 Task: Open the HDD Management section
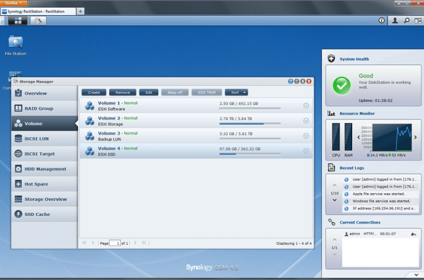pyautogui.click(x=45, y=169)
